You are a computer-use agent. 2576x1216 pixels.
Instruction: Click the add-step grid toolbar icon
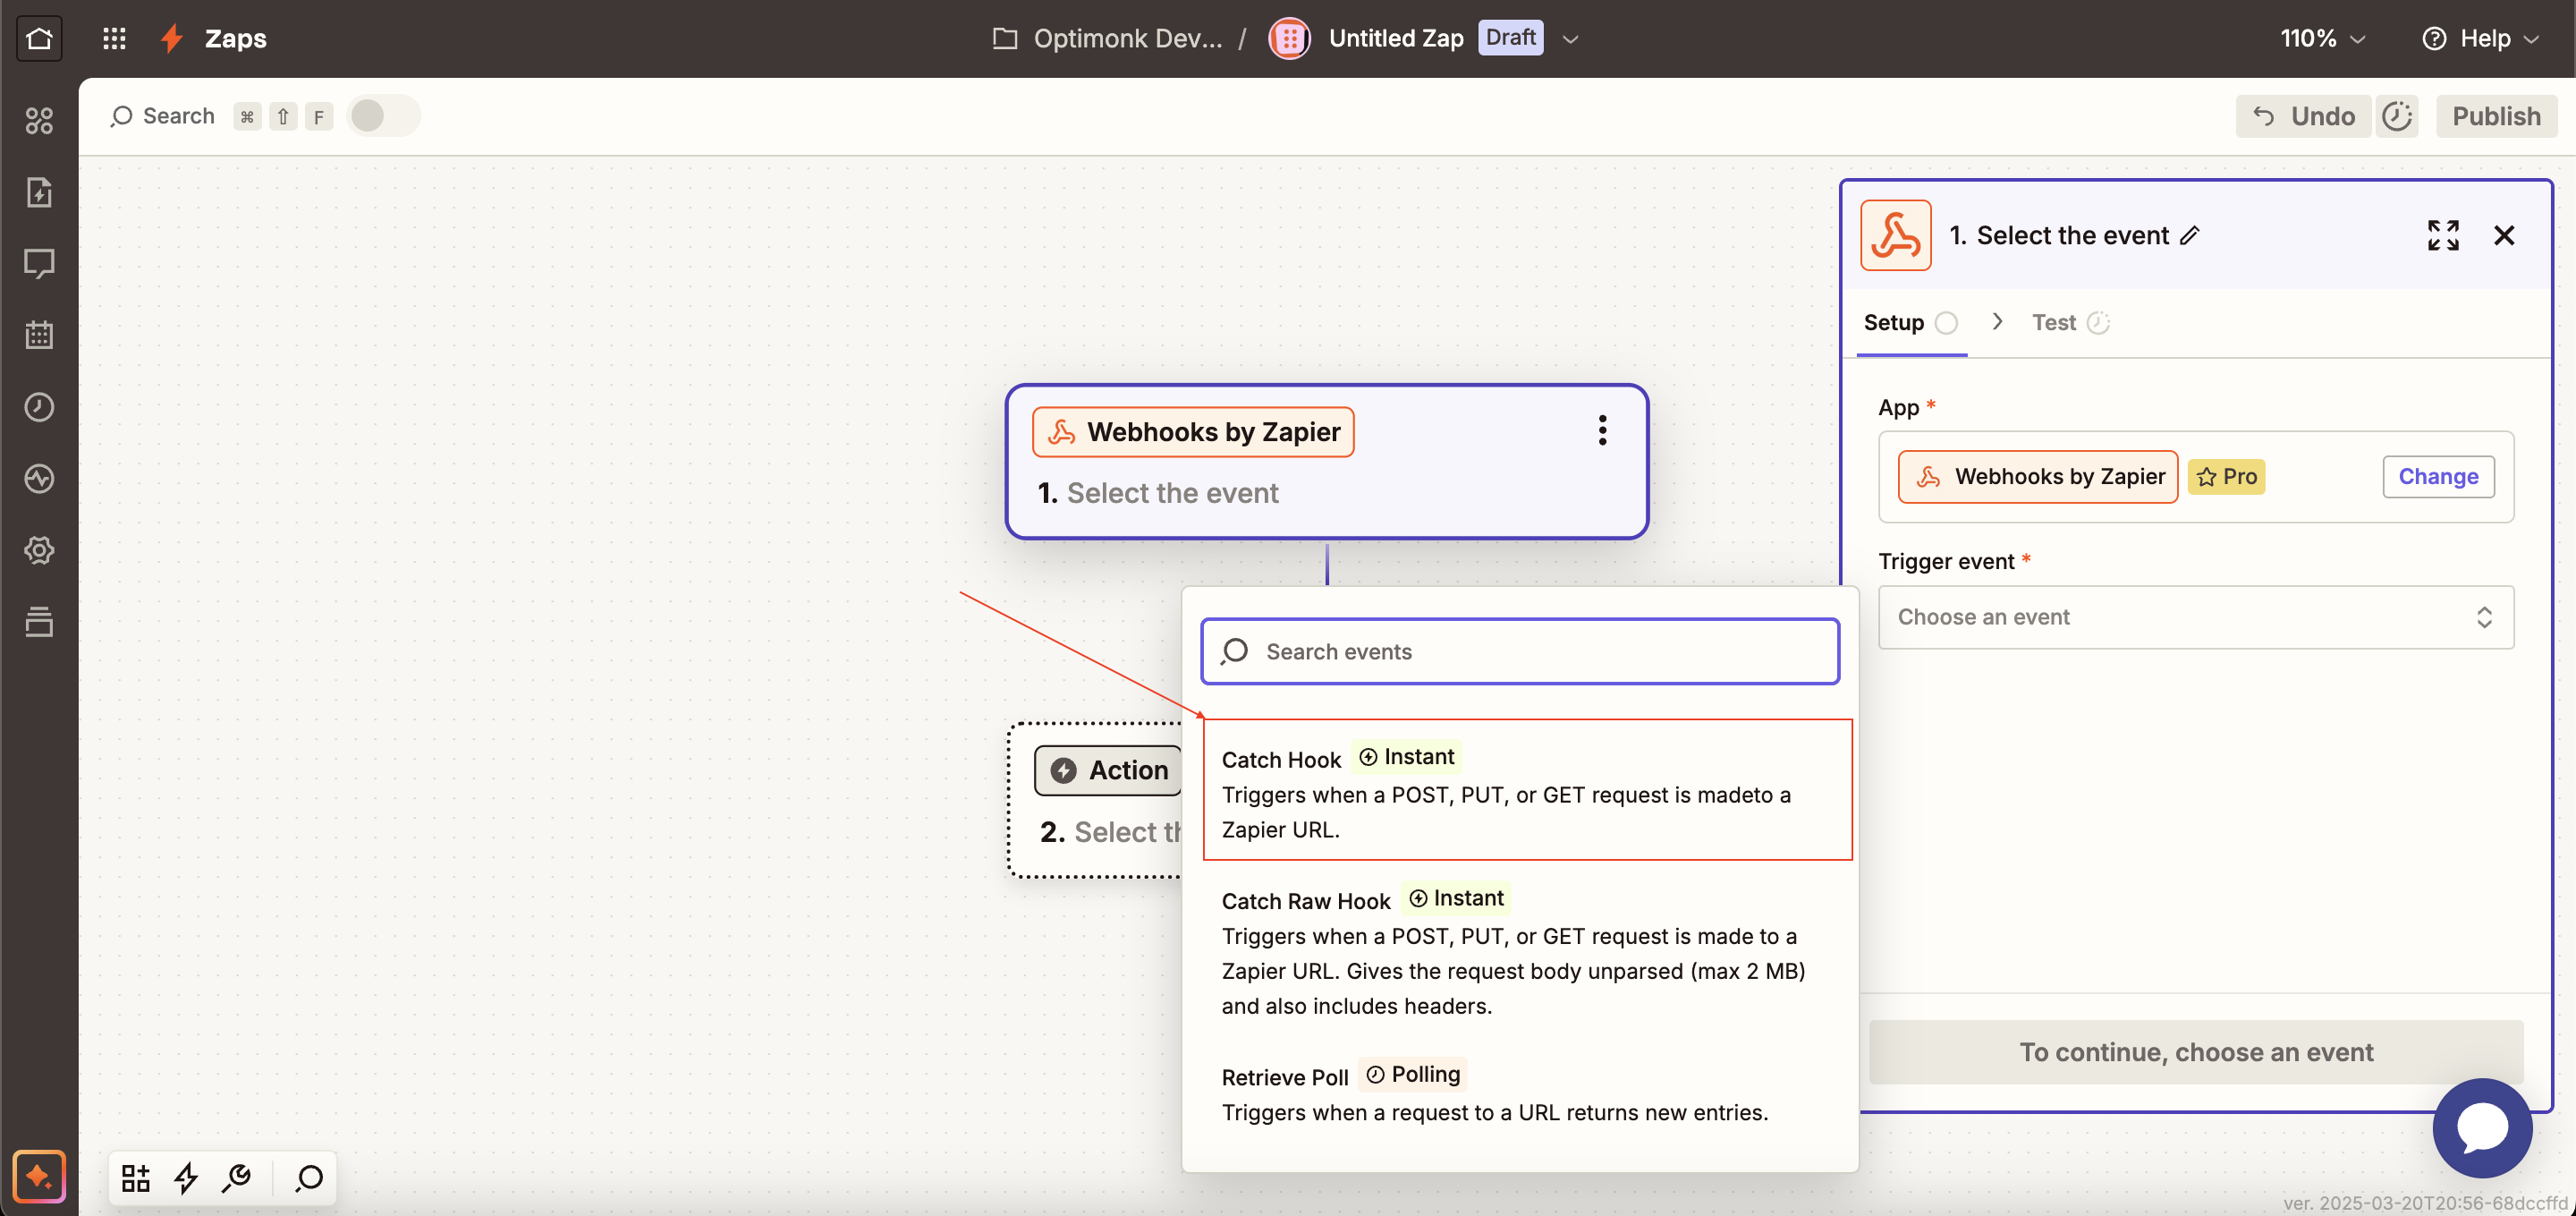tap(135, 1178)
